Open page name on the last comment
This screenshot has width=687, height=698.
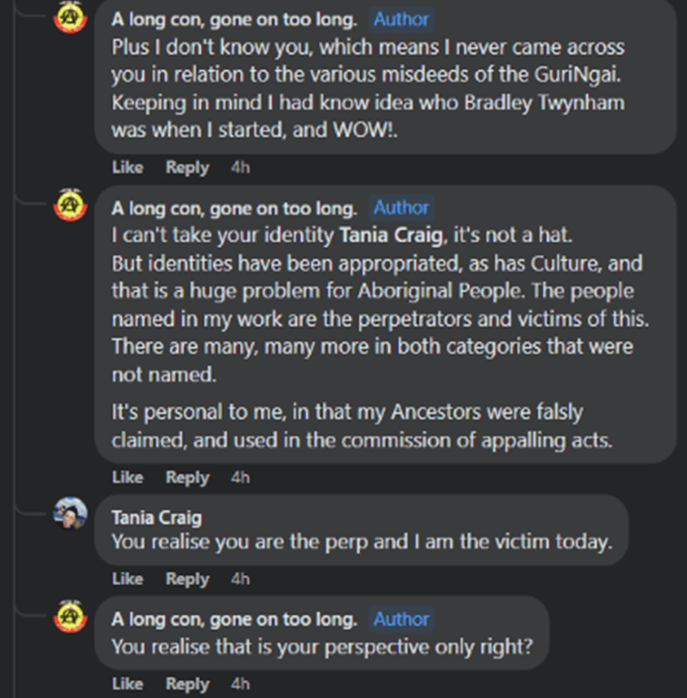point(234,619)
